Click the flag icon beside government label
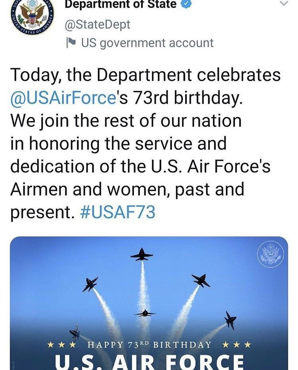This screenshot has height=370, width=298. click(x=71, y=43)
